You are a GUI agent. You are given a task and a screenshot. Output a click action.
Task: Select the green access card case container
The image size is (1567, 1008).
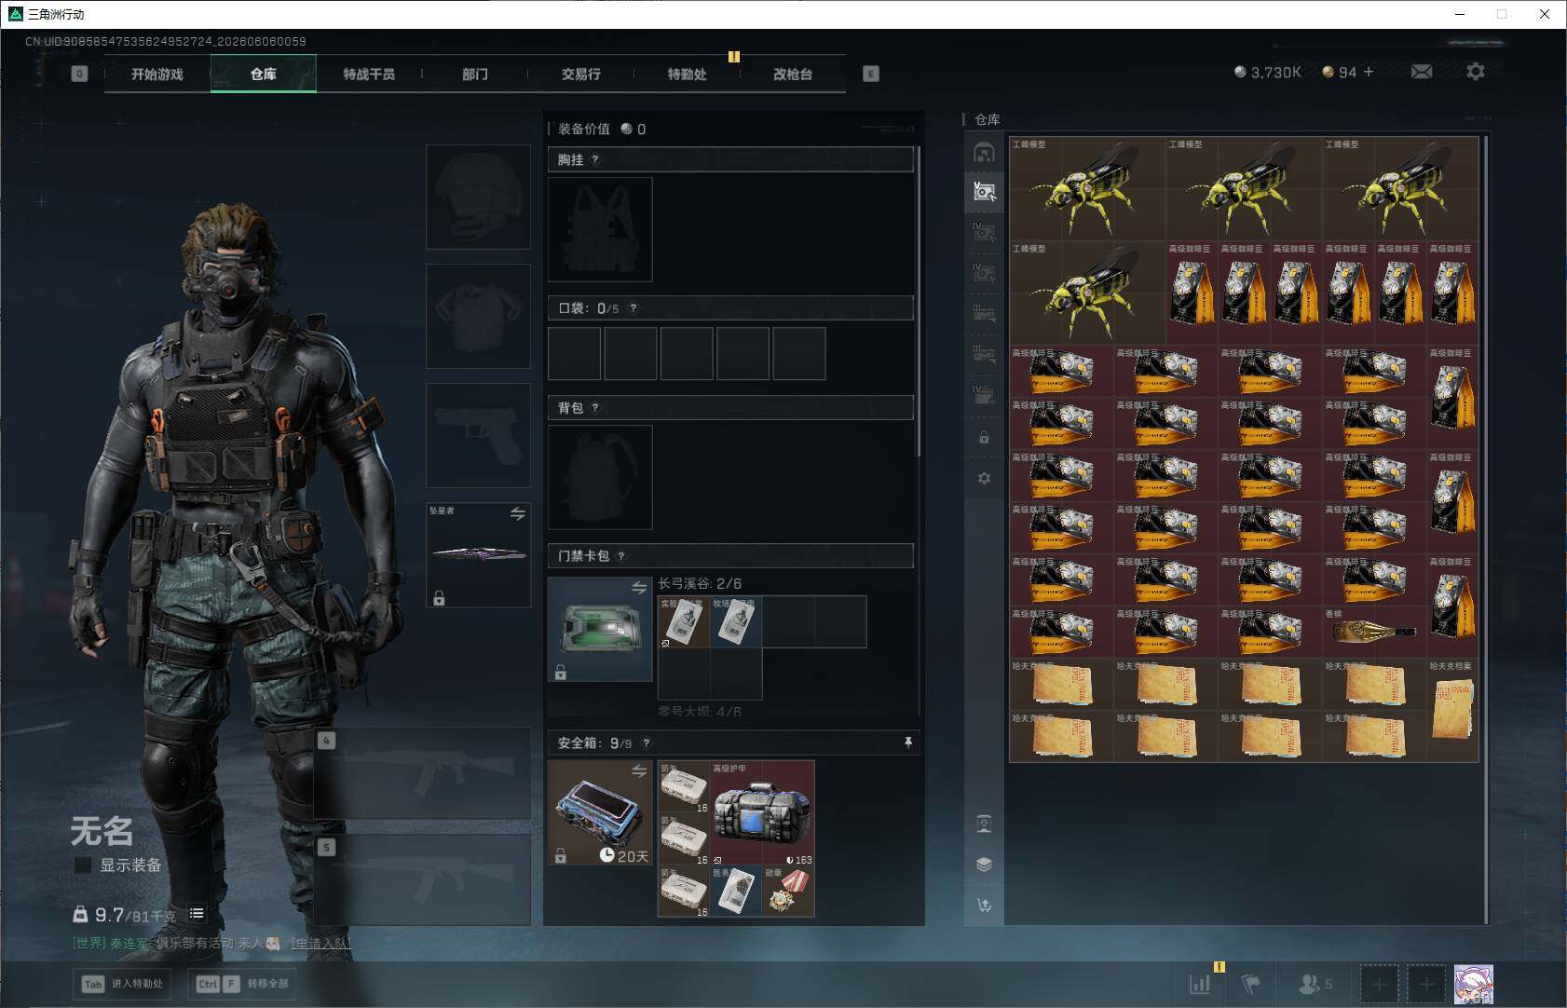pos(600,629)
